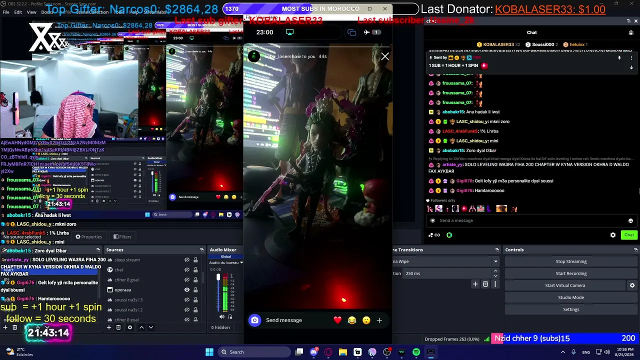
Task: Open chat settings gear icon
Action: [x=613, y=235]
